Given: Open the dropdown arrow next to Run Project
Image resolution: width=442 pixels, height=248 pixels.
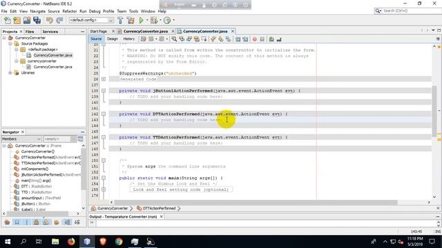Looking at the screenshot, I should click(x=147, y=20).
